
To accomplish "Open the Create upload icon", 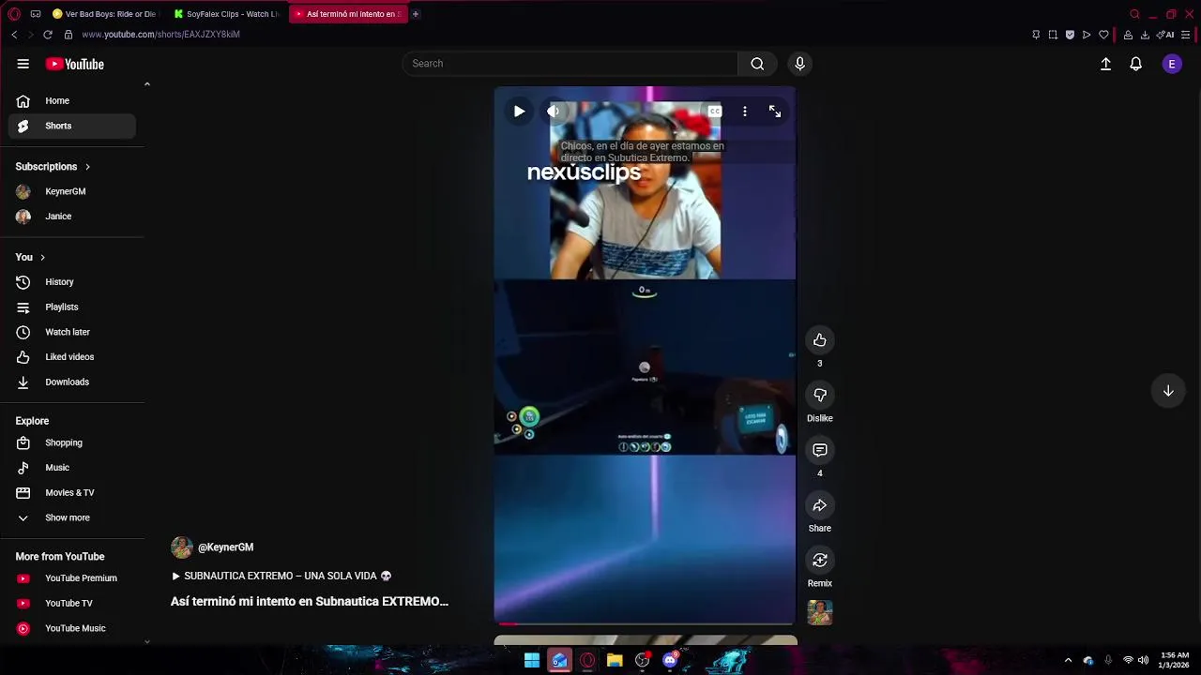I will (1105, 64).
